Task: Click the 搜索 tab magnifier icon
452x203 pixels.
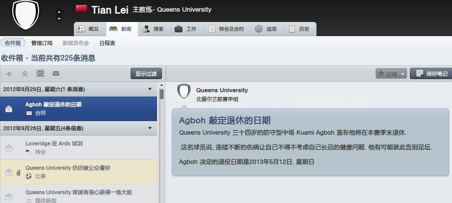Action: click(146, 29)
